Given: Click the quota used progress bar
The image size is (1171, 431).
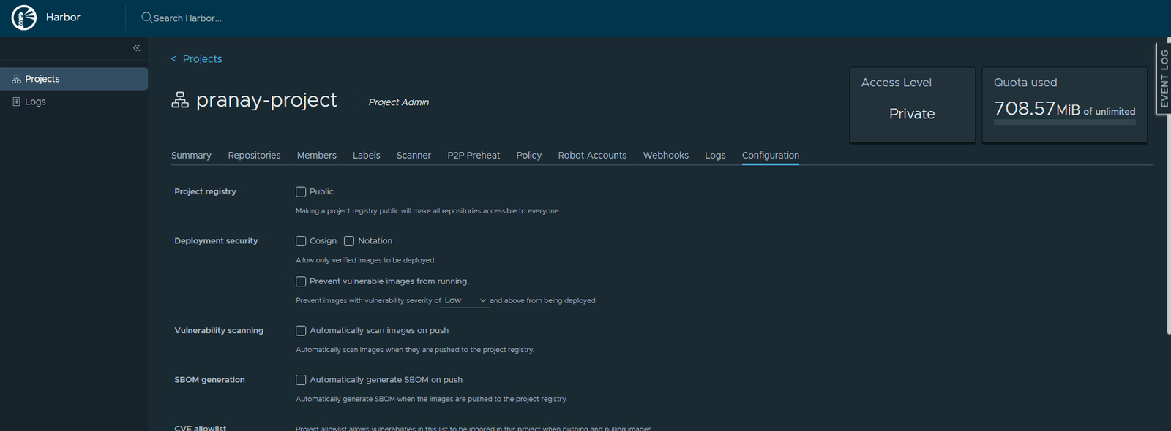Looking at the screenshot, I should click(x=1064, y=122).
